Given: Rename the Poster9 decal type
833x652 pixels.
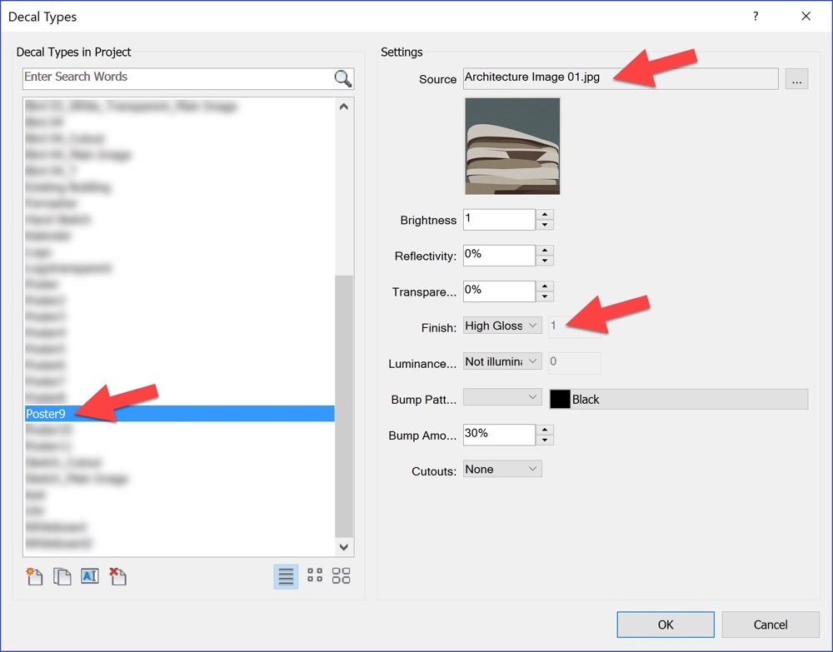Looking at the screenshot, I should (x=89, y=575).
